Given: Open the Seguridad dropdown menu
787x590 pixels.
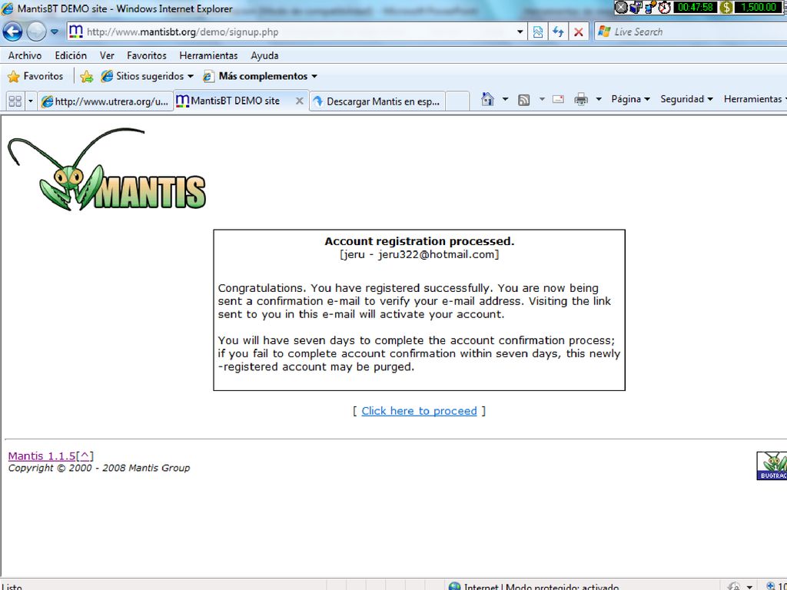Looking at the screenshot, I should click(x=686, y=99).
